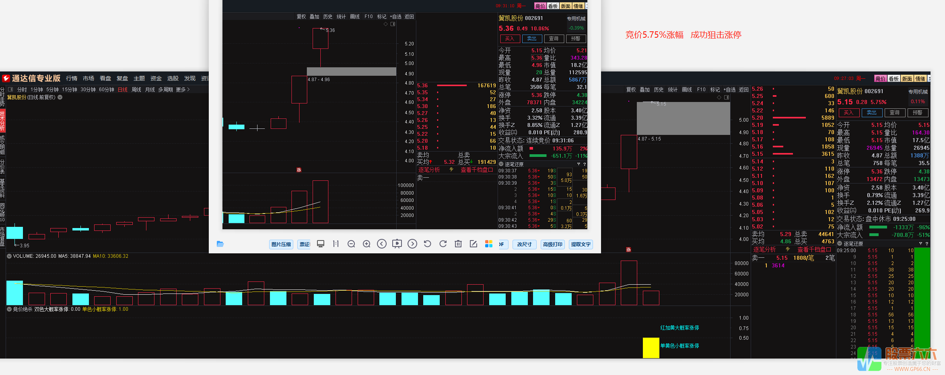Click 叠加 in background chart toolbar

click(x=645, y=90)
